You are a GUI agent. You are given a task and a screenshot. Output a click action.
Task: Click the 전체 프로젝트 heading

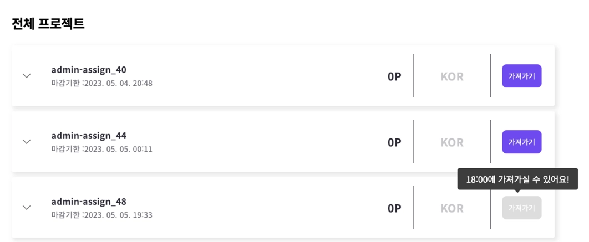[x=48, y=24]
